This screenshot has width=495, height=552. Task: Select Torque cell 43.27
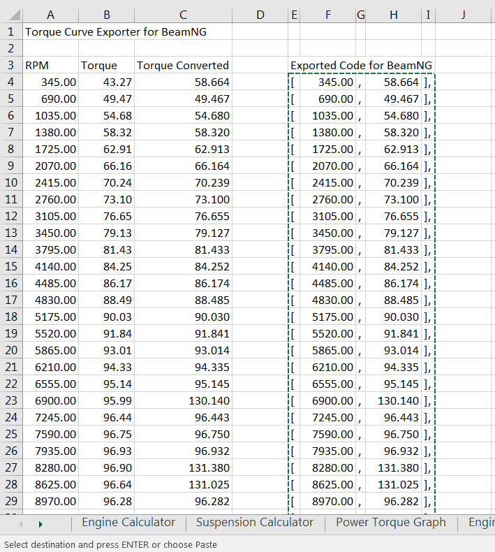[x=107, y=82]
